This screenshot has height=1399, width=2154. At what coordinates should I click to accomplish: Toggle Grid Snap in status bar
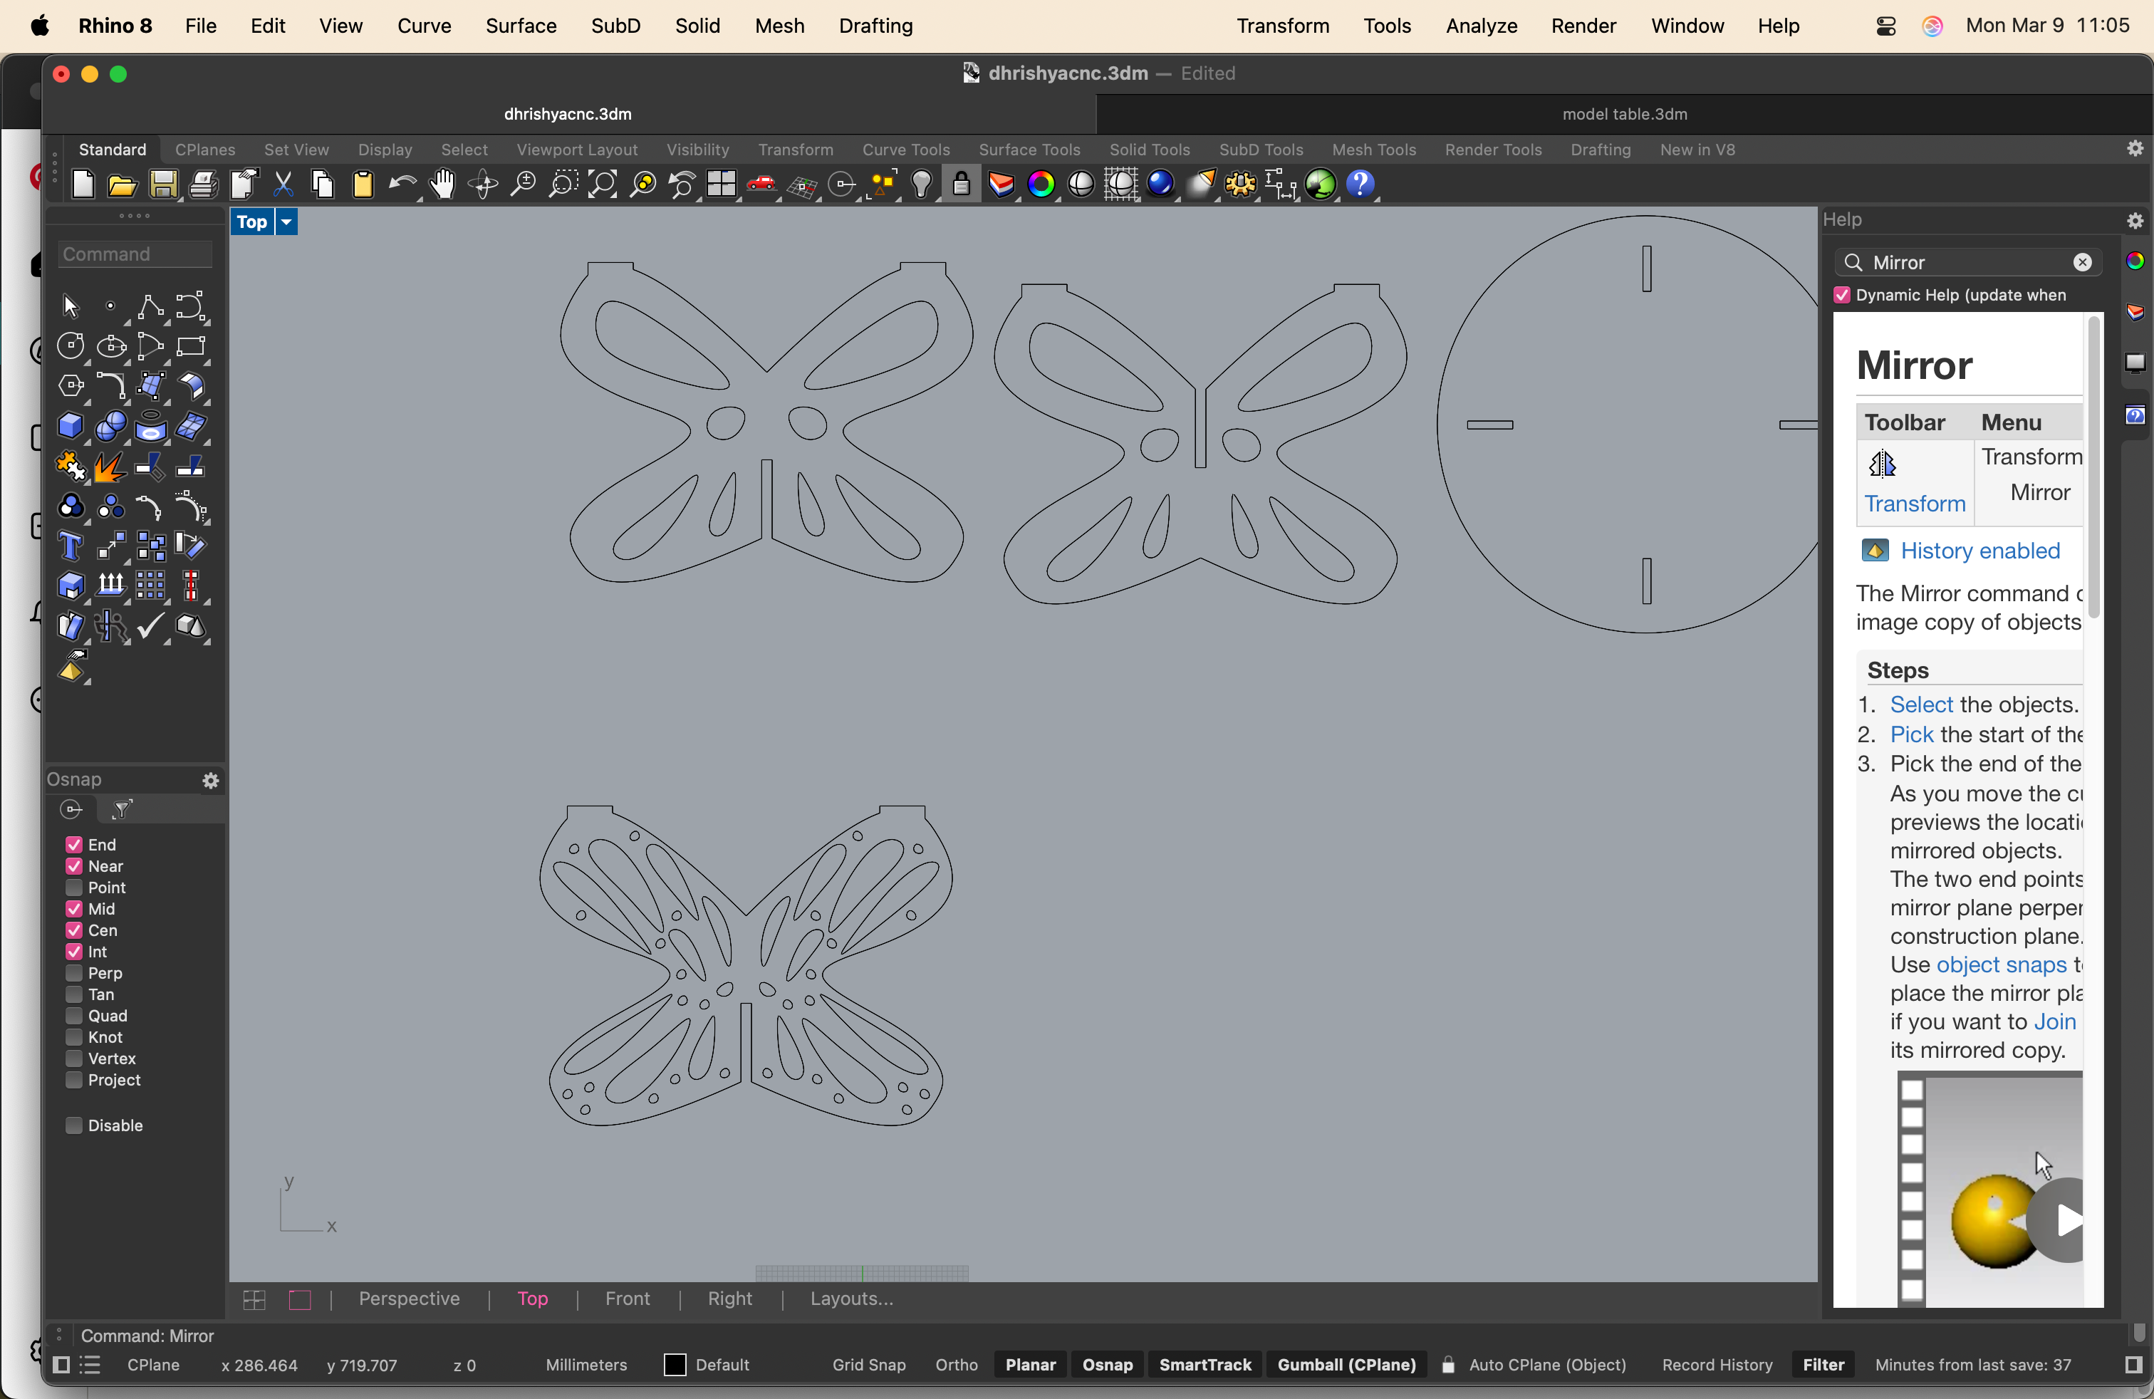click(x=868, y=1365)
